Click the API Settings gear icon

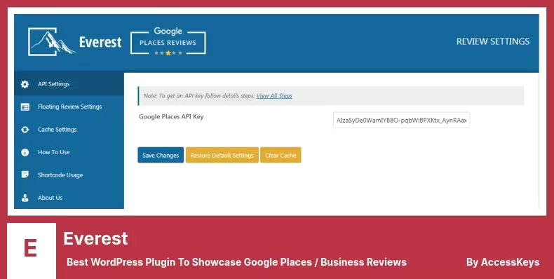(25, 84)
